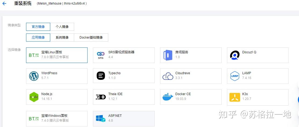Click instance name Melon_litehouse text
Image resolution: width=299 pixels, height=127 pixels.
[50, 3]
